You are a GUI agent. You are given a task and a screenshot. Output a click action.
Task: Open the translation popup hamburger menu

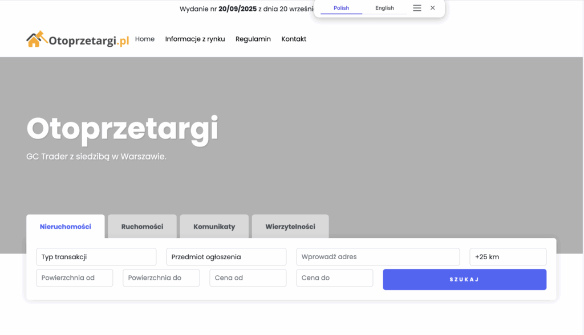click(x=417, y=8)
